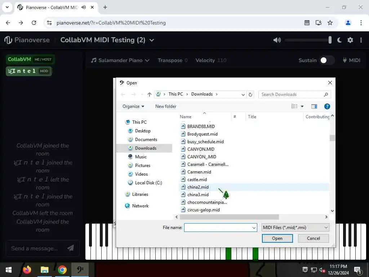Select Downloads in the navigation pane

[x=146, y=148]
